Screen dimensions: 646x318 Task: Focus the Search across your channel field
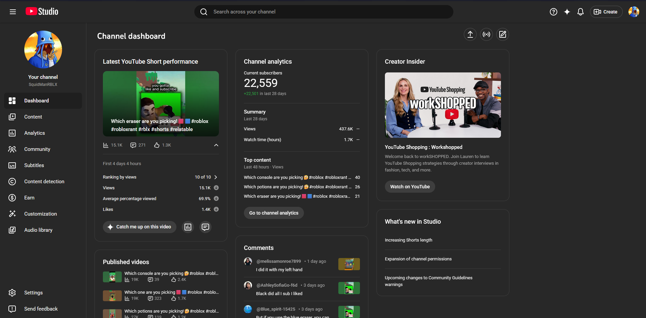point(324,12)
